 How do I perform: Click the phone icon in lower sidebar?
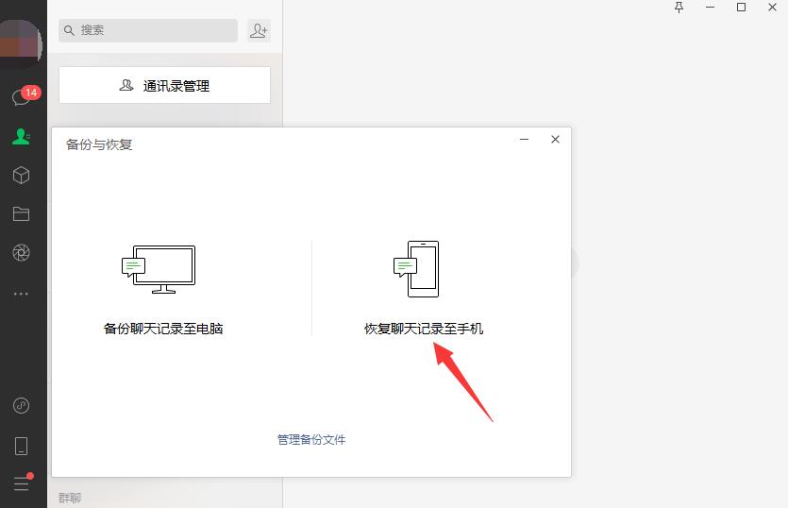pyautogui.click(x=21, y=446)
